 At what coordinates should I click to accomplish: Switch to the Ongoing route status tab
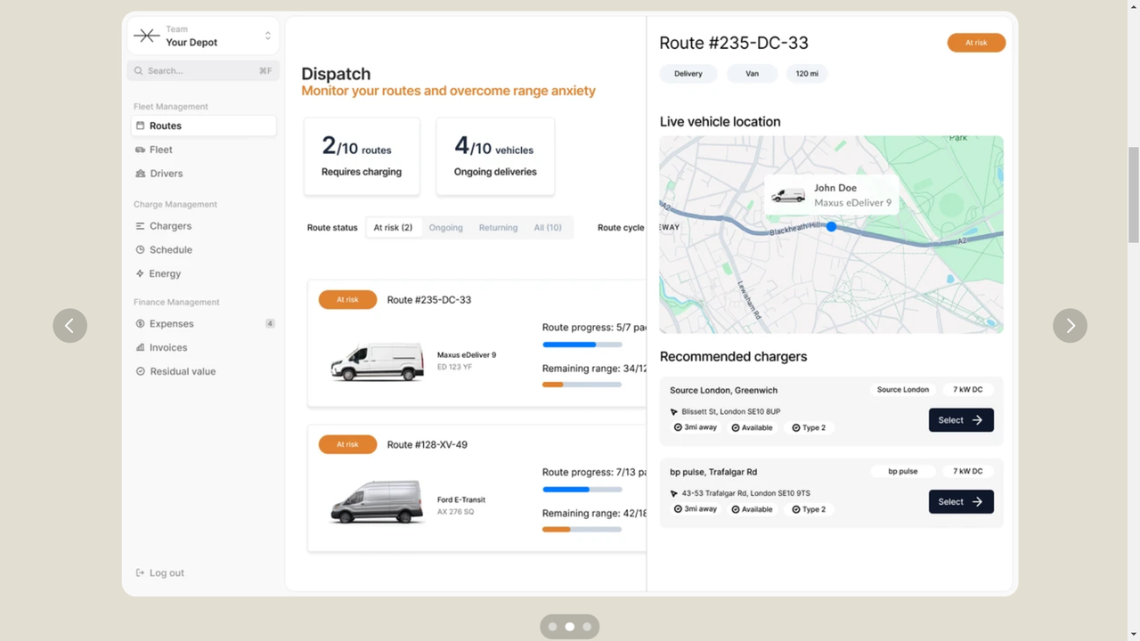[x=445, y=228]
